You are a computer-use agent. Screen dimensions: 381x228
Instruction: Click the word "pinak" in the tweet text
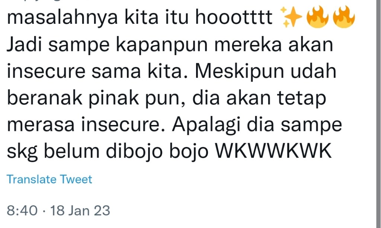pyautogui.click(x=114, y=99)
